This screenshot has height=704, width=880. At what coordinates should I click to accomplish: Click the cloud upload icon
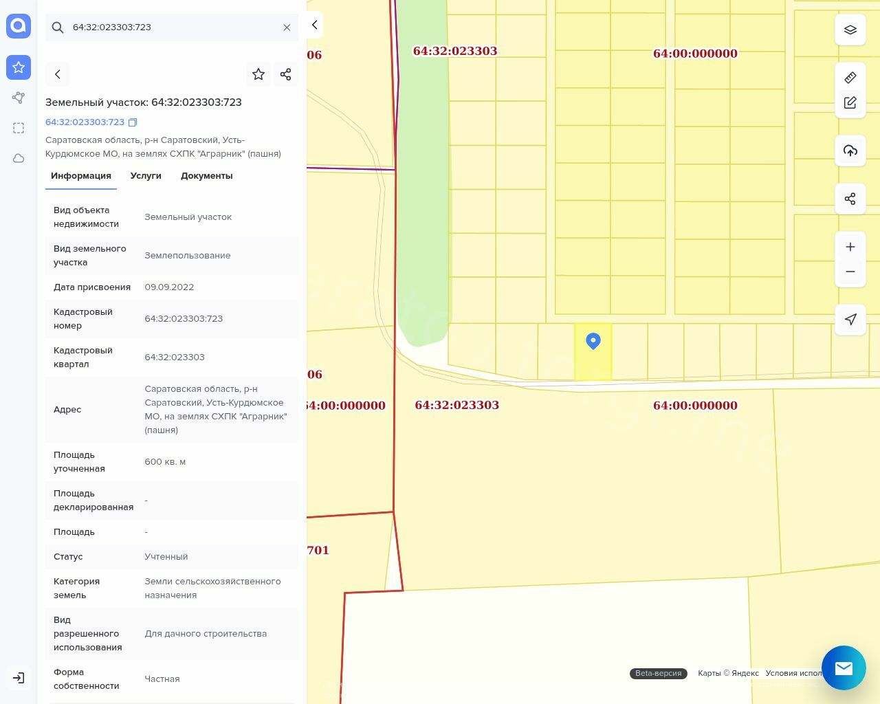850,151
